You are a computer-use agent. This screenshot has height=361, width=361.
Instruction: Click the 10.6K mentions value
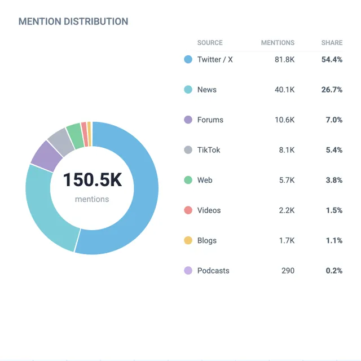(284, 120)
